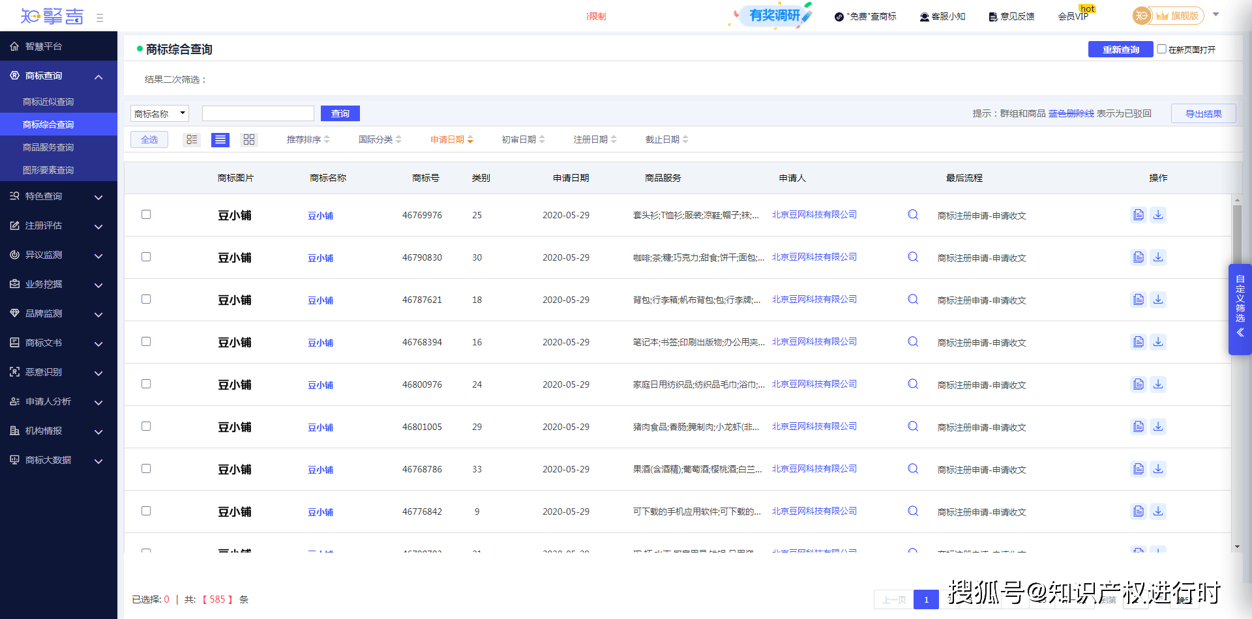Viewport: 1252px width, 619px height.
Task: Download trademark 46787621 via download icon
Action: pos(1158,299)
